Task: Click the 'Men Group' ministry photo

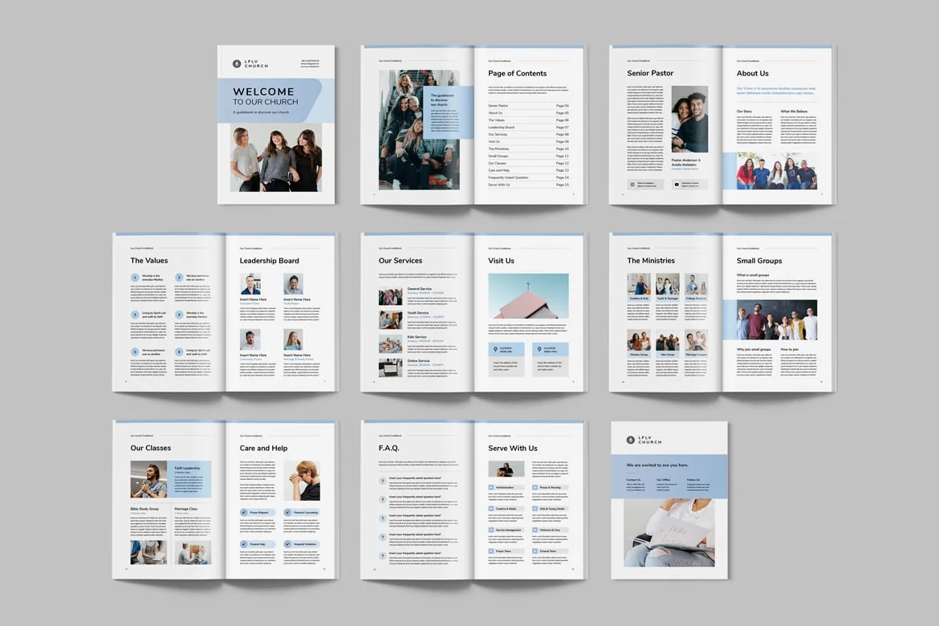Action: point(667,339)
